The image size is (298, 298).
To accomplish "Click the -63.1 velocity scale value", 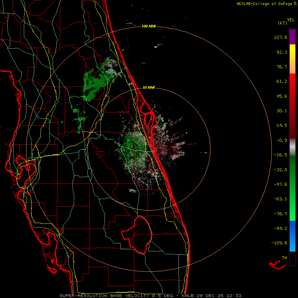I will coord(280,199).
